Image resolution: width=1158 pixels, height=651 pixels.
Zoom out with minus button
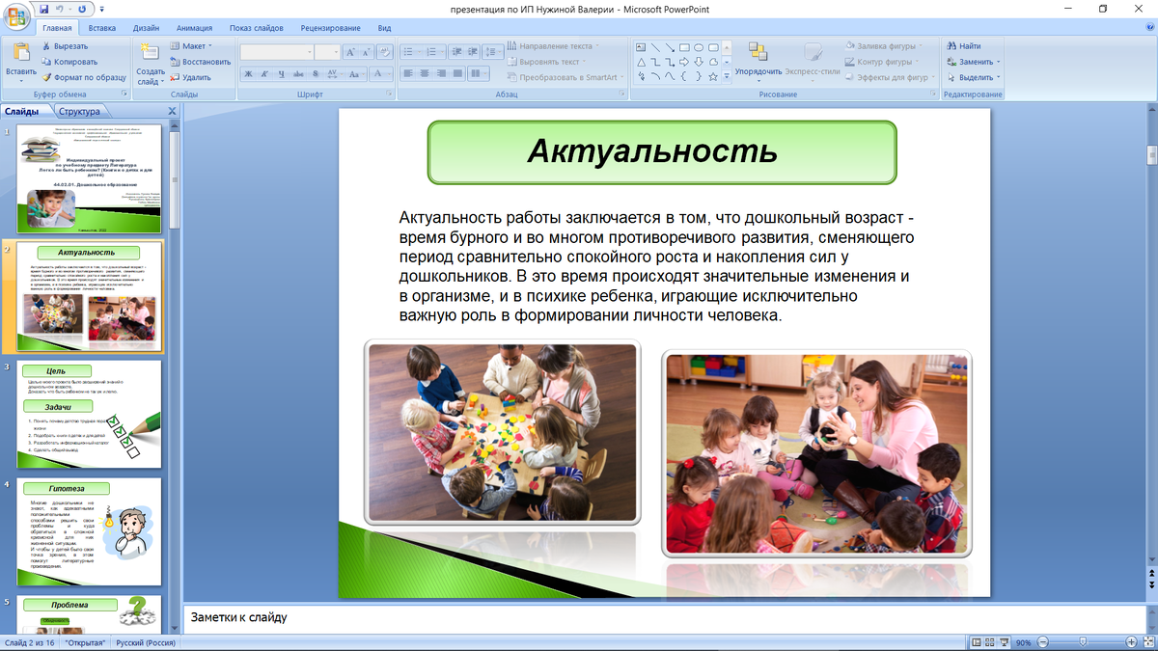point(1042,642)
